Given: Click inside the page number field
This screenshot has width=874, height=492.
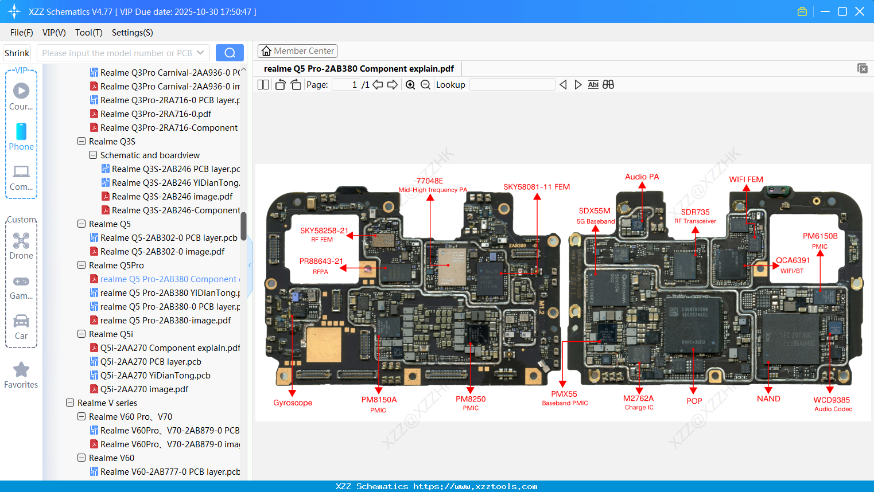Looking at the screenshot, I should [344, 84].
